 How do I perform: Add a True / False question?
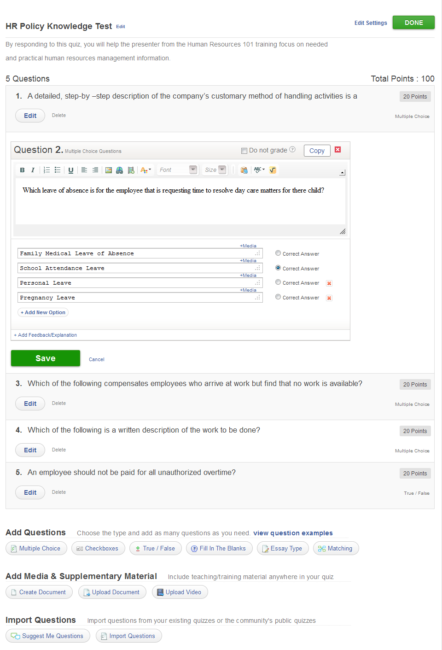[155, 548]
